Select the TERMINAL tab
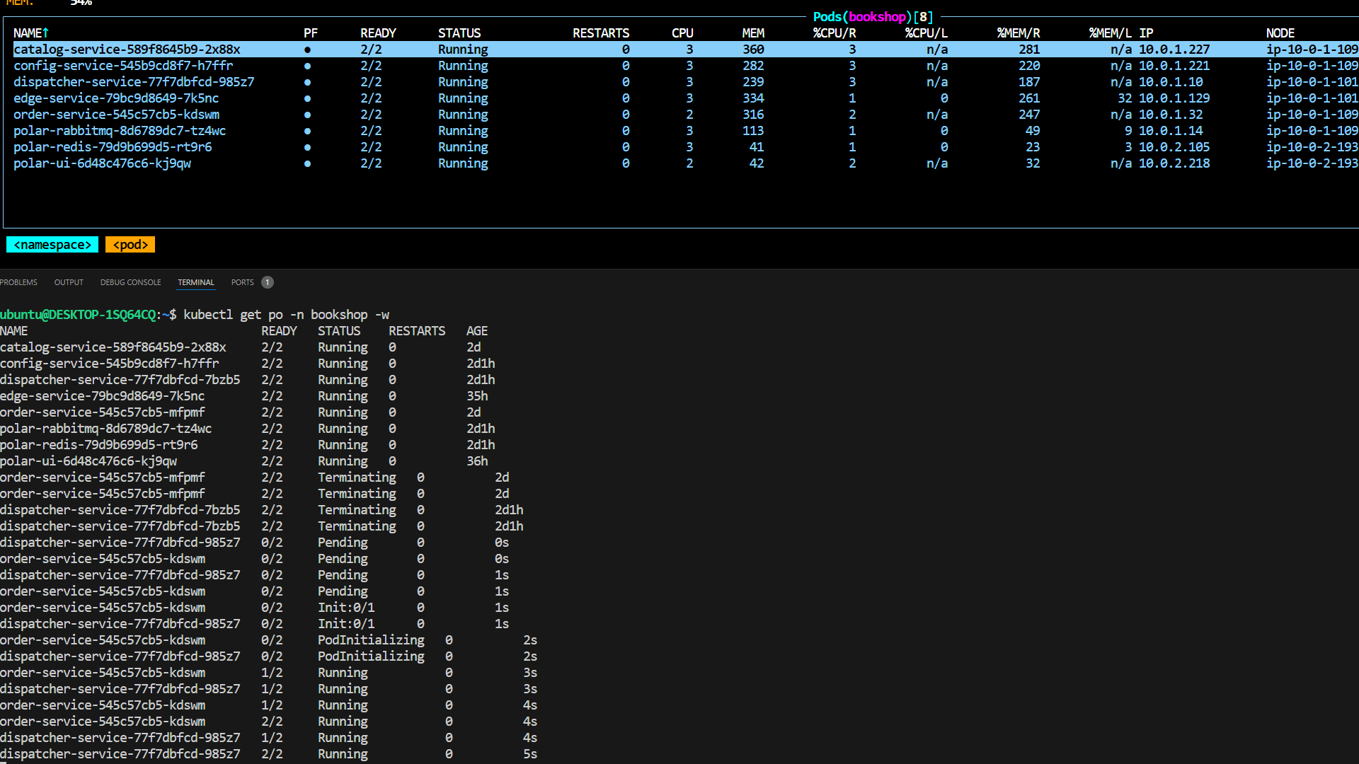1359x764 pixels. click(x=195, y=282)
